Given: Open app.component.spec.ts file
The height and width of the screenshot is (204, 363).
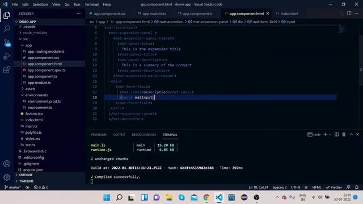Looking at the screenshot, I should click(50, 70).
